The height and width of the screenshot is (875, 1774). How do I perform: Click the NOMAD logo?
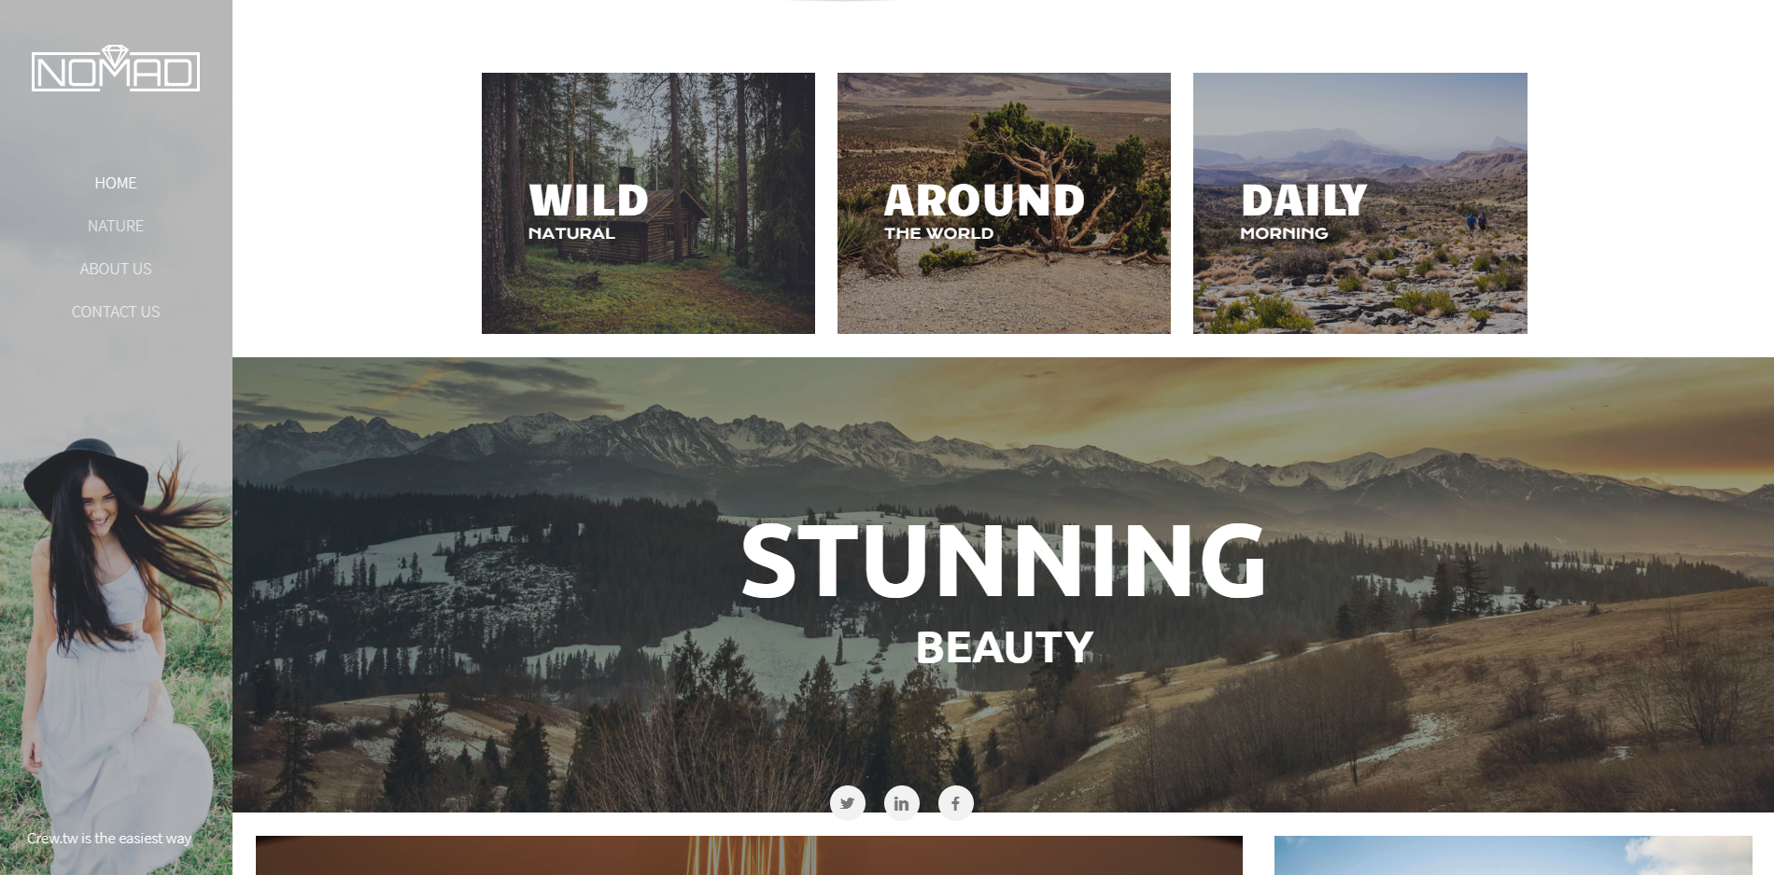tap(116, 68)
